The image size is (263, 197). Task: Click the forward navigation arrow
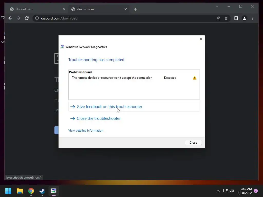(x=18, y=18)
